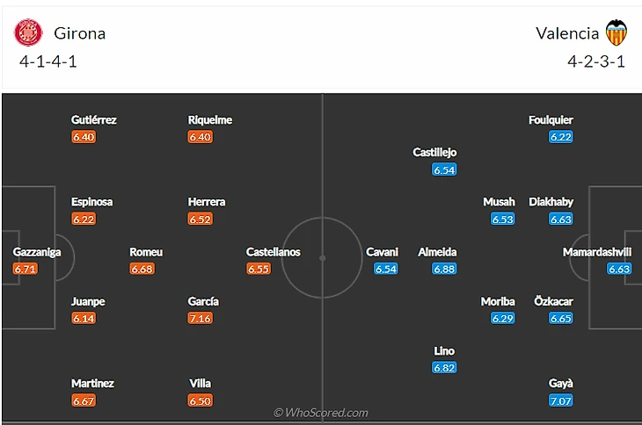The width and height of the screenshot is (642, 425).
Task: Click the Girona club crest icon
Action: coord(28,32)
